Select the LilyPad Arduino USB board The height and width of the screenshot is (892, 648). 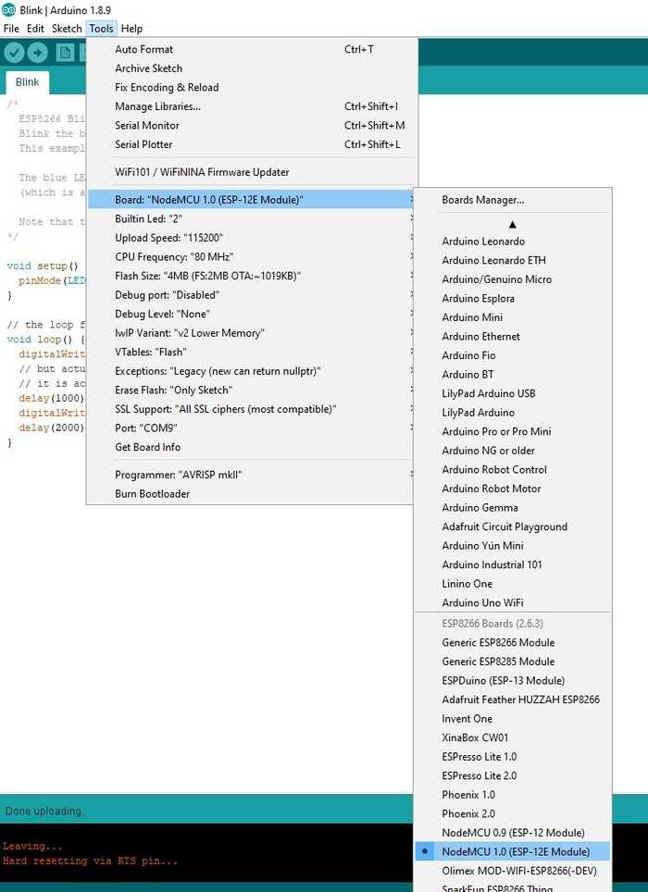[513, 393]
